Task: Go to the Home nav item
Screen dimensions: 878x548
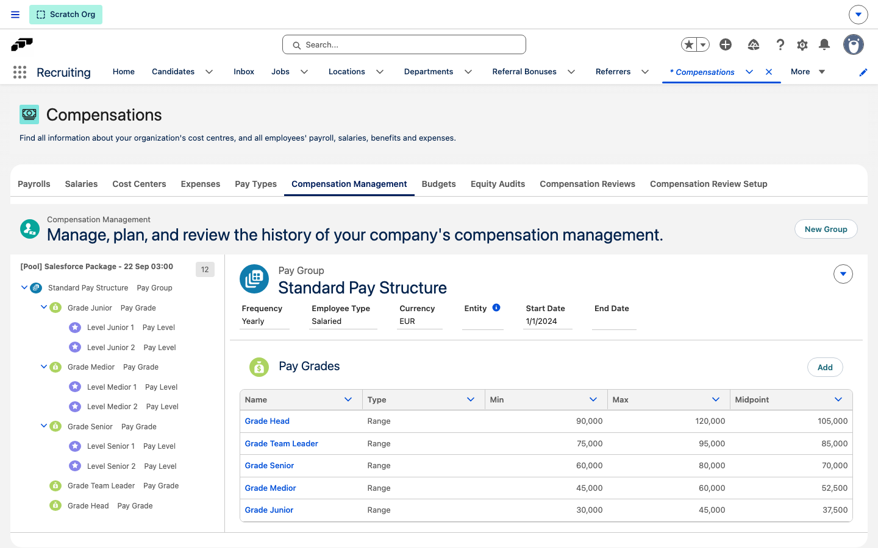Action: point(124,72)
